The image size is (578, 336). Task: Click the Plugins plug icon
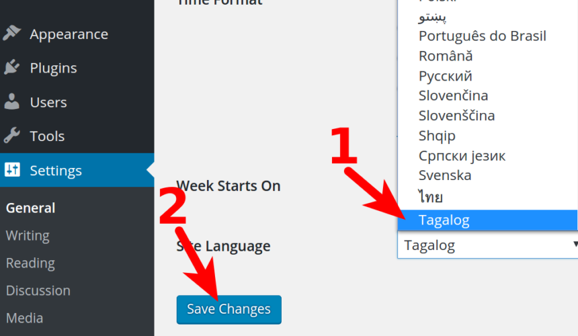[12, 67]
